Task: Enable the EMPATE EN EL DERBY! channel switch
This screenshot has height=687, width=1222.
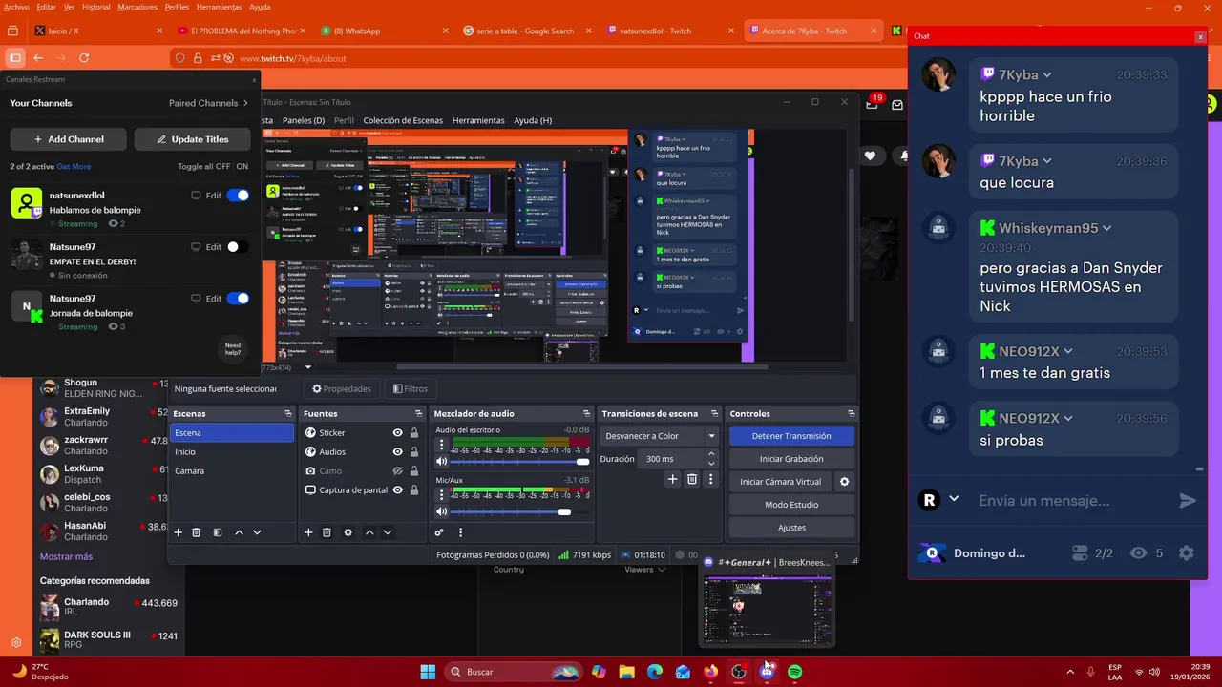Action: coord(238,247)
